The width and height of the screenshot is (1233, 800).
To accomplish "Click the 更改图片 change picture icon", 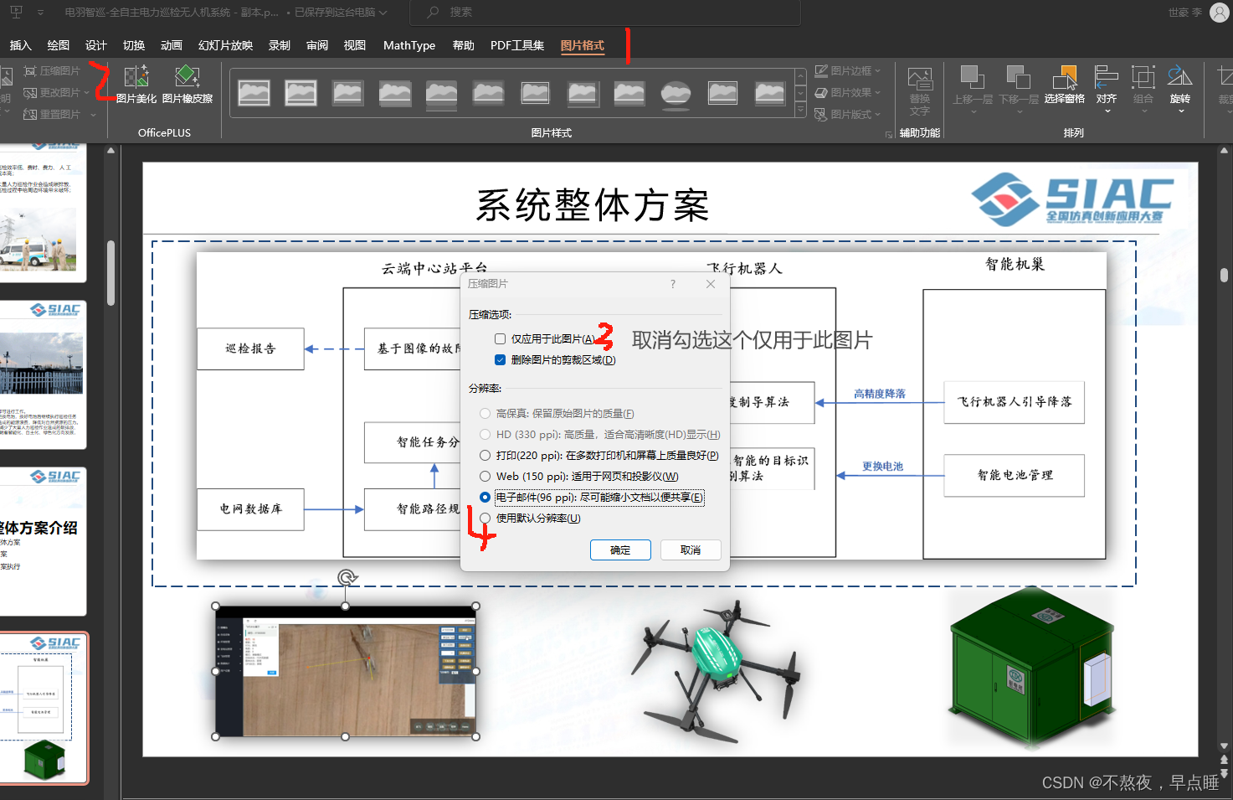I will [x=31, y=93].
